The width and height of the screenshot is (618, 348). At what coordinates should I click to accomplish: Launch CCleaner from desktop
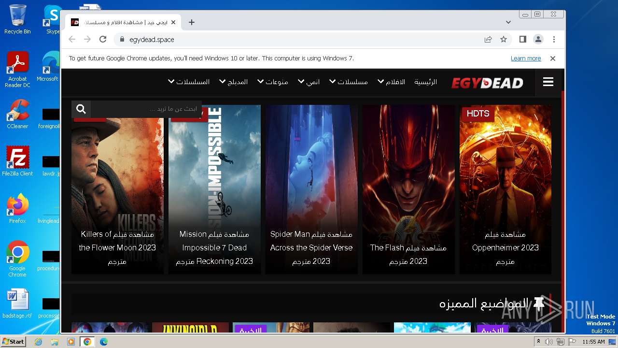pyautogui.click(x=17, y=114)
